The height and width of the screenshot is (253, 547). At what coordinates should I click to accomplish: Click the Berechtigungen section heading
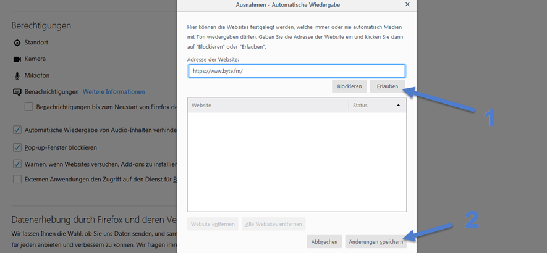pos(41,25)
